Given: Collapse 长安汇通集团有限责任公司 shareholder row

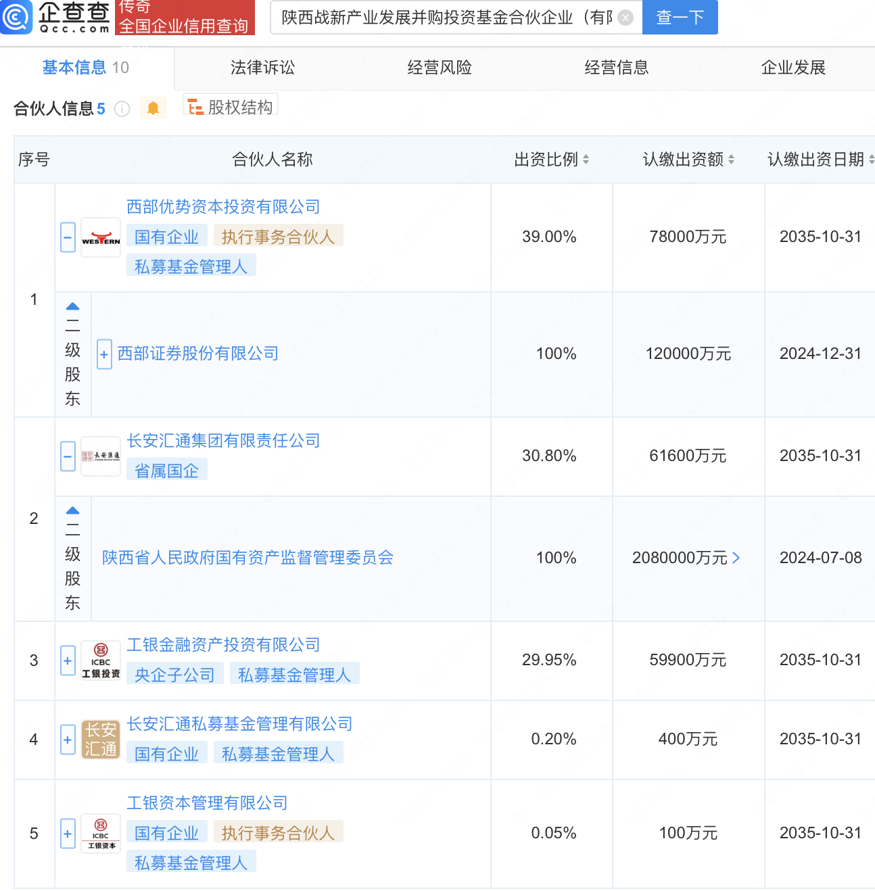Looking at the screenshot, I should coord(68,456).
